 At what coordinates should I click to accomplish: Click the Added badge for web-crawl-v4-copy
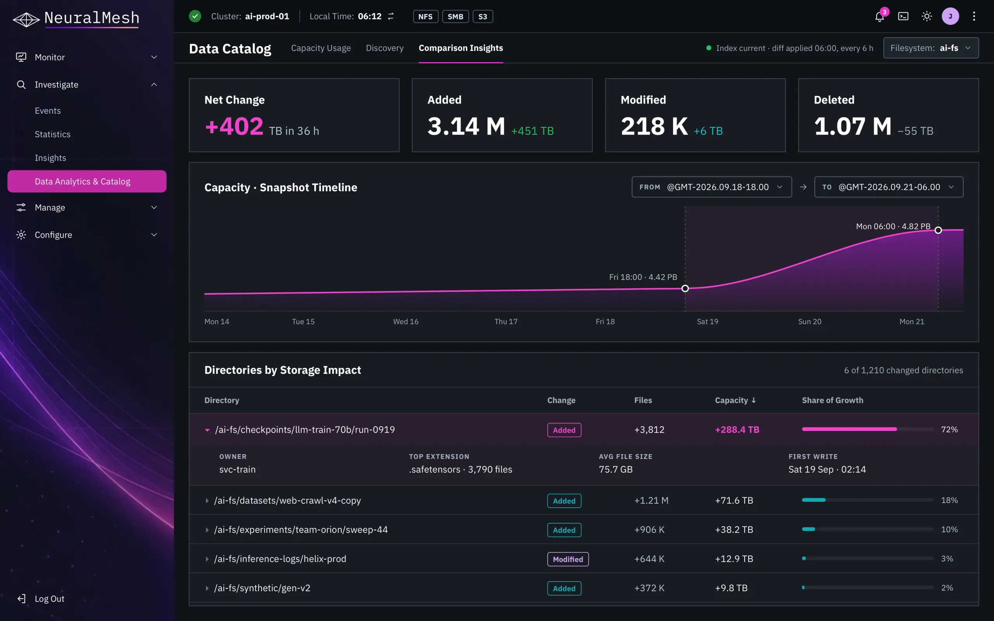pos(564,501)
